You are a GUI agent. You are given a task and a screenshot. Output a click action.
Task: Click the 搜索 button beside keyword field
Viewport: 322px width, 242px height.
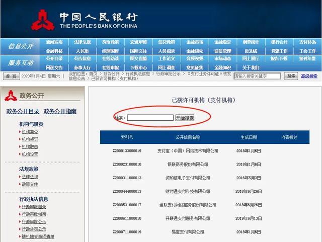click(x=291, y=76)
